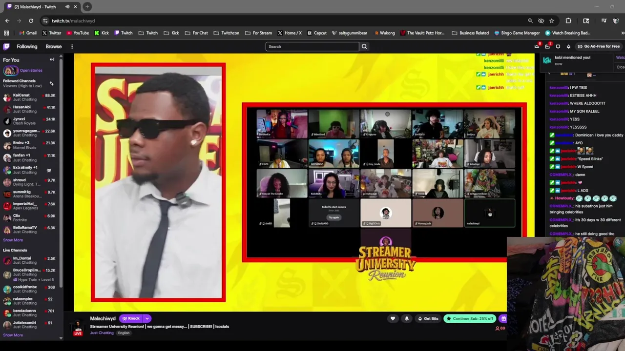The width and height of the screenshot is (625, 351).
Task: Click Continue Sub: 25% off button
Action: tap(469, 318)
